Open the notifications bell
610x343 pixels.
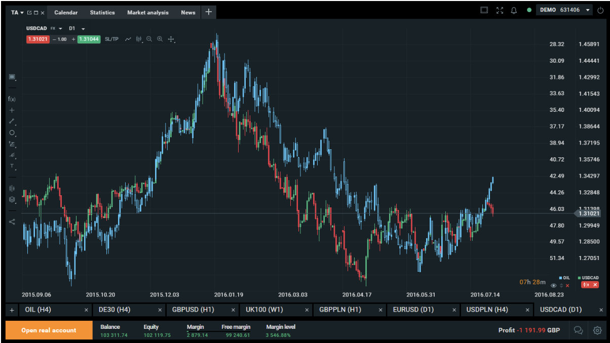[x=514, y=11]
